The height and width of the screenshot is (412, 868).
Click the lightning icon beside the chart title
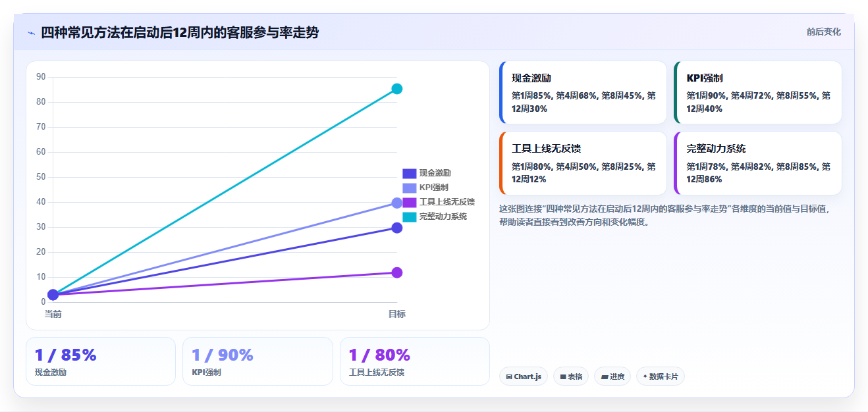[32, 33]
